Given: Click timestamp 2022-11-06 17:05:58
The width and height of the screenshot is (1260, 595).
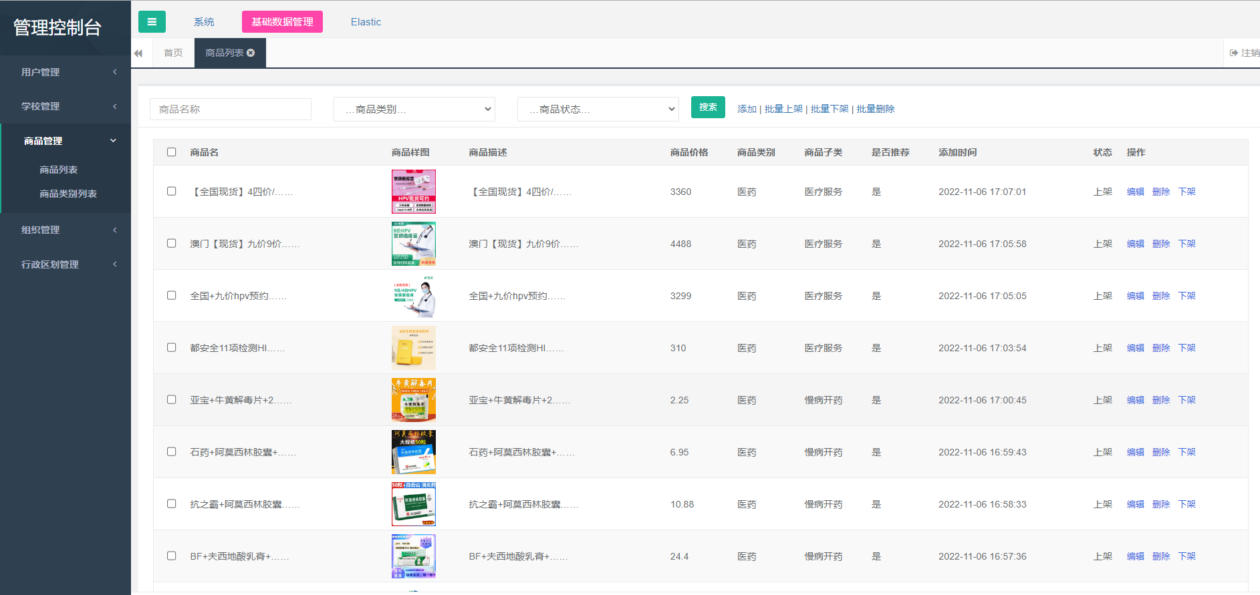Looking at the screenshot, I should point(983,244).
